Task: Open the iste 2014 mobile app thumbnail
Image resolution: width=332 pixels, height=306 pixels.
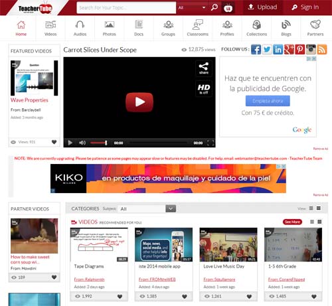Action: point(163,245)
